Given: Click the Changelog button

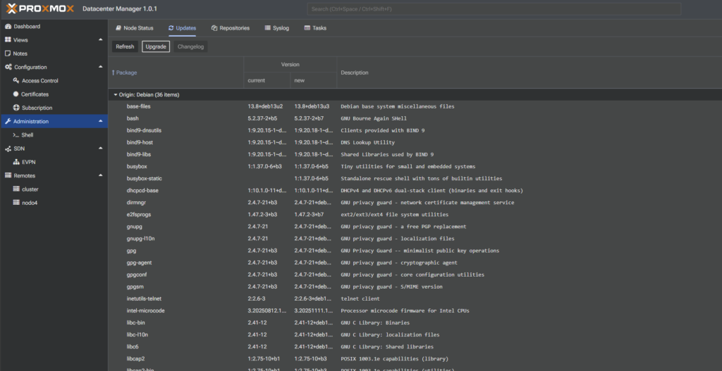Looking at the screenshot, I should tap(190, 46).
